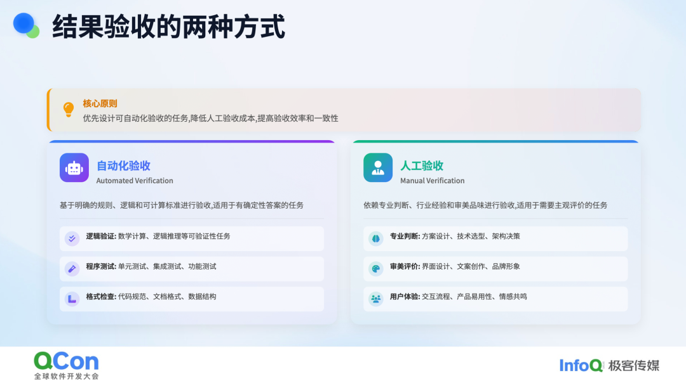Select the 人工验收 heading
686x383 pixels.
point(422,166)
